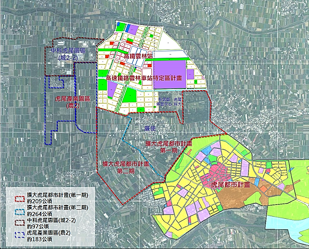
Task: Select the 高鐵雲林站 map label
Action: 138,56
